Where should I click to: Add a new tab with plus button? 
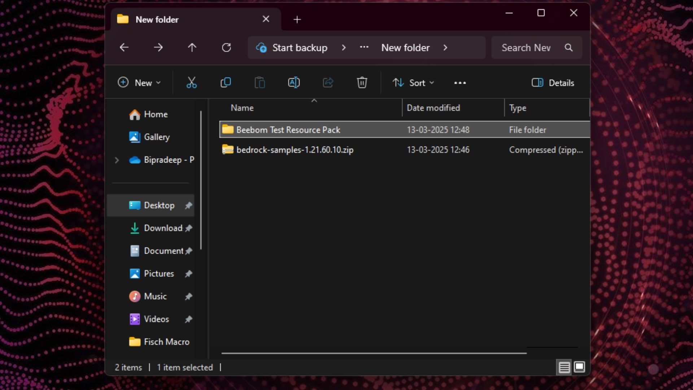click(x=297, y=19)
